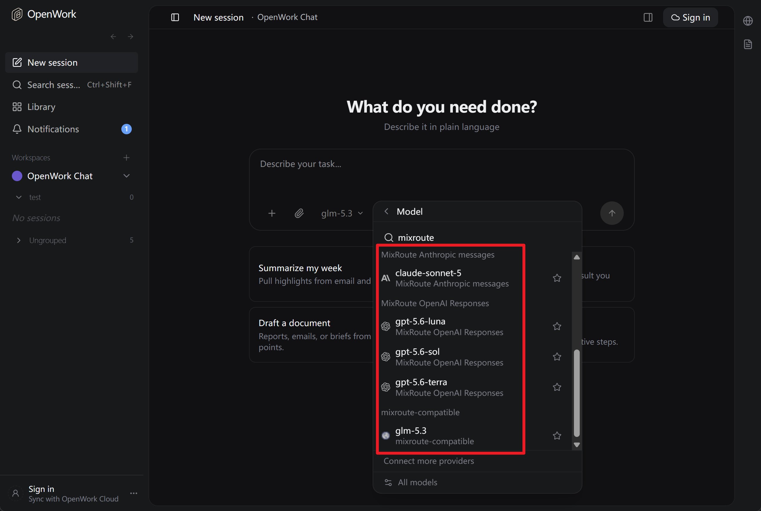Star the gpt-5.6-terra model

point(557,387)
